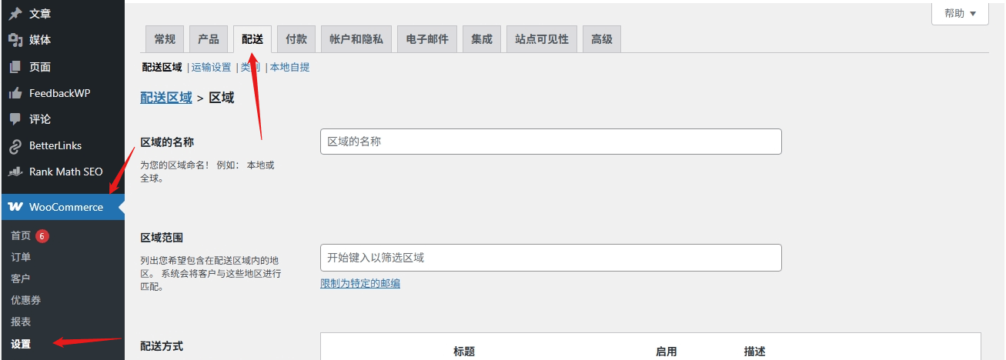Click the 描述 column header
The image size is (1006, 360).
(x=755, y=351)
